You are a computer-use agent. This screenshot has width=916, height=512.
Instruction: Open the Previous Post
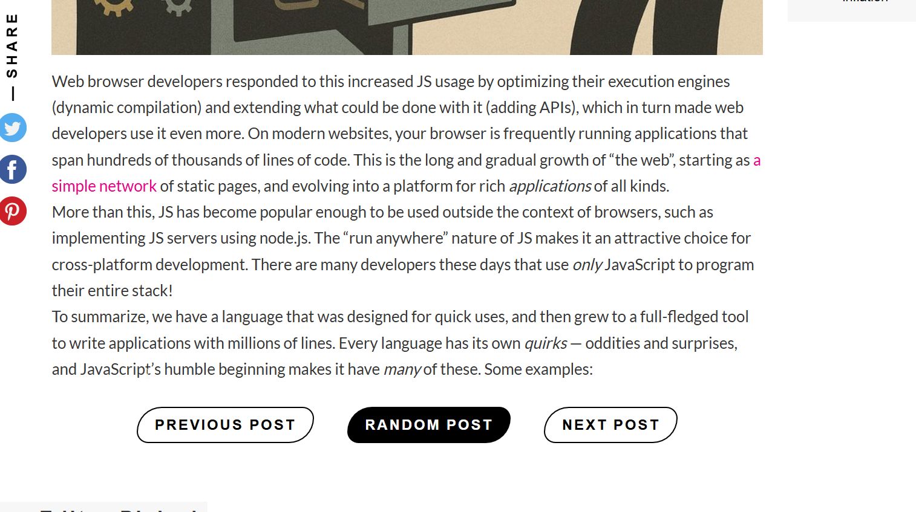click(x=225, y=425)
